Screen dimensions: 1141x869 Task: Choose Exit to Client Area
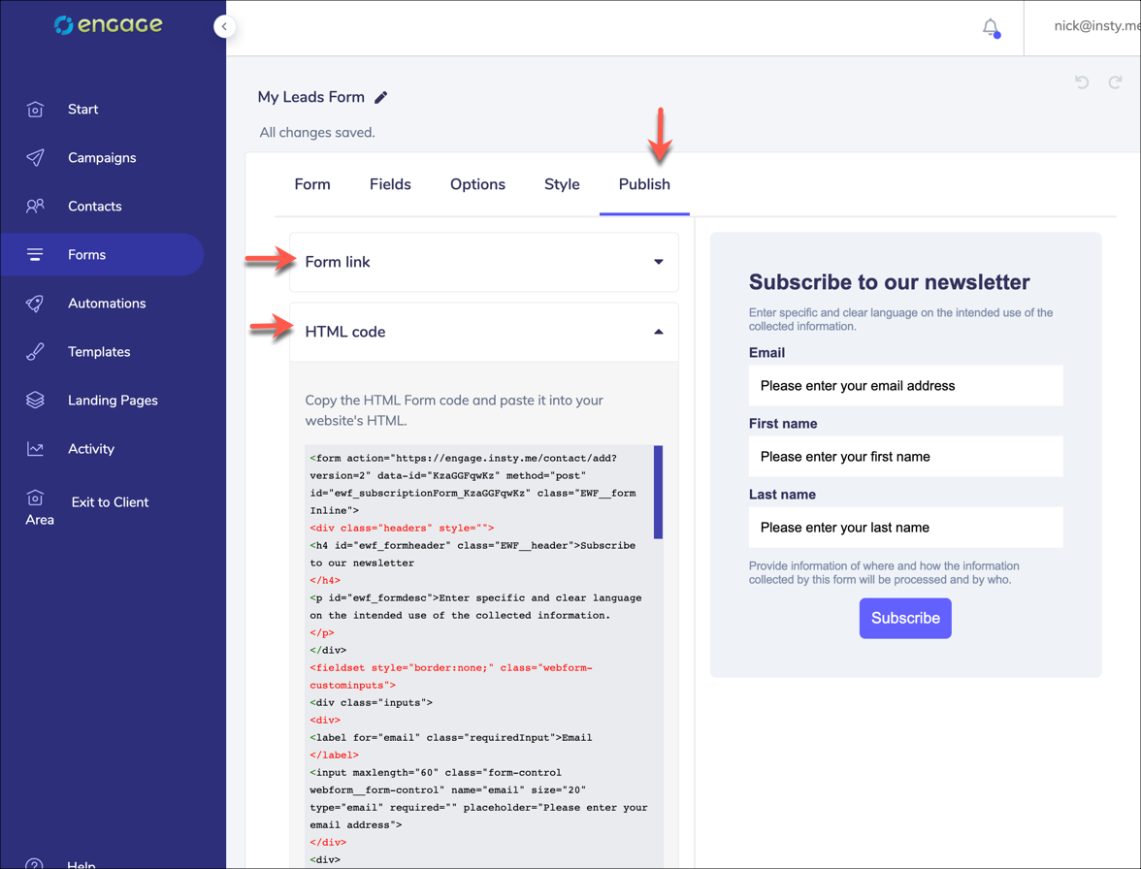point(87,510)
